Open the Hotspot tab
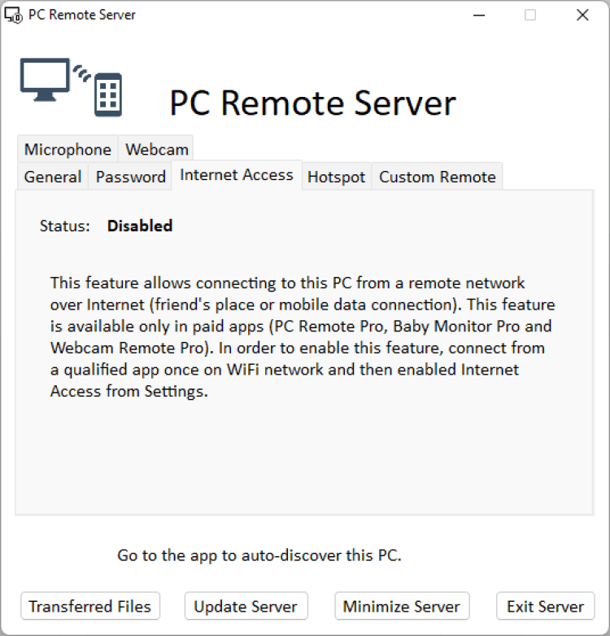This screenshot has width=610, height=636. point(336,177)
